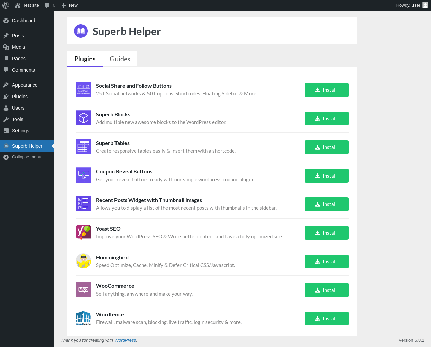Image resolution: width=431 pixels, height=347 pixels.
Task: Install the WooCommerce plugin
Action: 327,290
